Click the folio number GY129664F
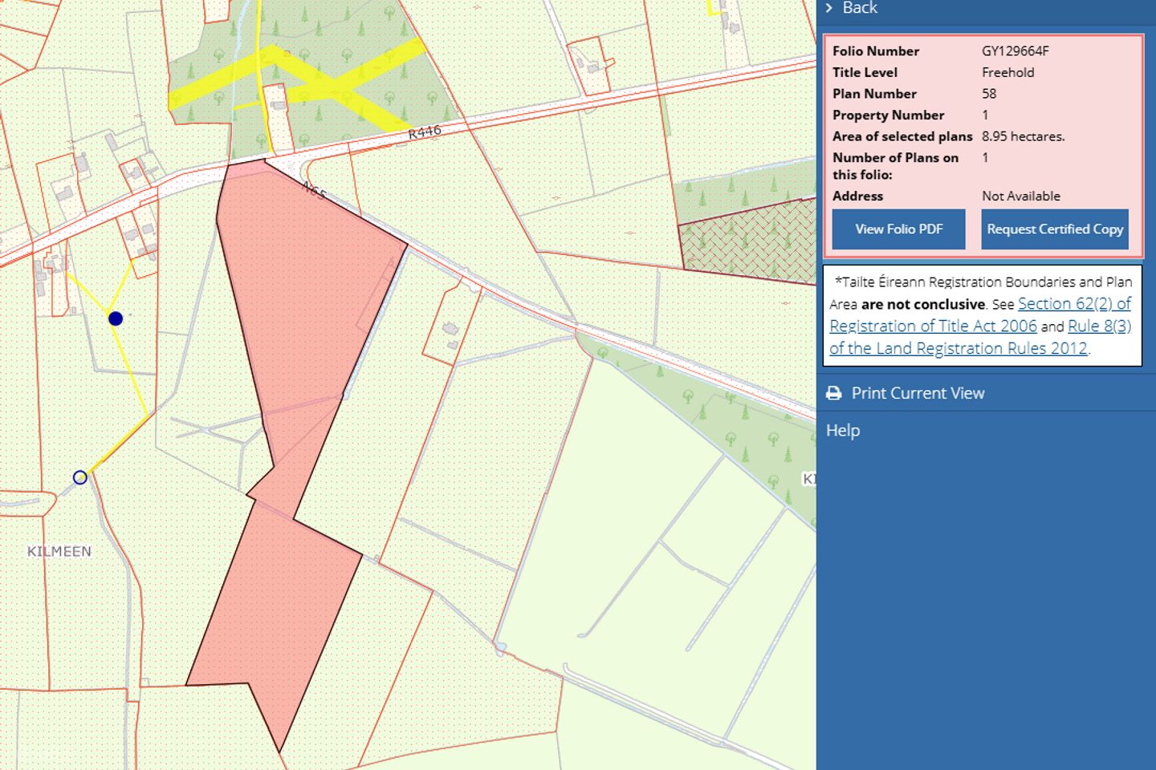1156x770 pixels. (1015, 51)
